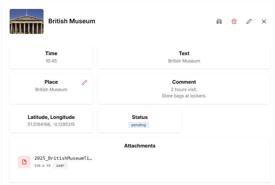Click the edit pencil icon in header
Screen dimensions: 275x185
click(x=249, y=21)
